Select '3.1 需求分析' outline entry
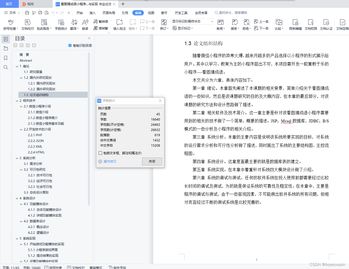The height and width of the screenshot is (269, 349). pos(33,164)
